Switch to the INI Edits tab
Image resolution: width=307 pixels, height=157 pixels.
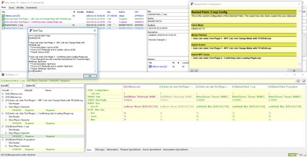[20, 8]
